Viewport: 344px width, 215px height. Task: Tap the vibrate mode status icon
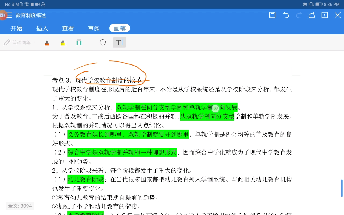coord(311,4)
